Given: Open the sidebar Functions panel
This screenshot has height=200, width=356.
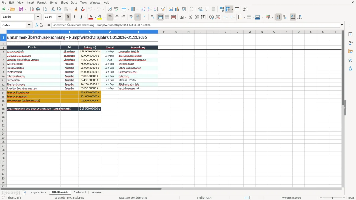Looking at the screenshot, I should point(350,68).
